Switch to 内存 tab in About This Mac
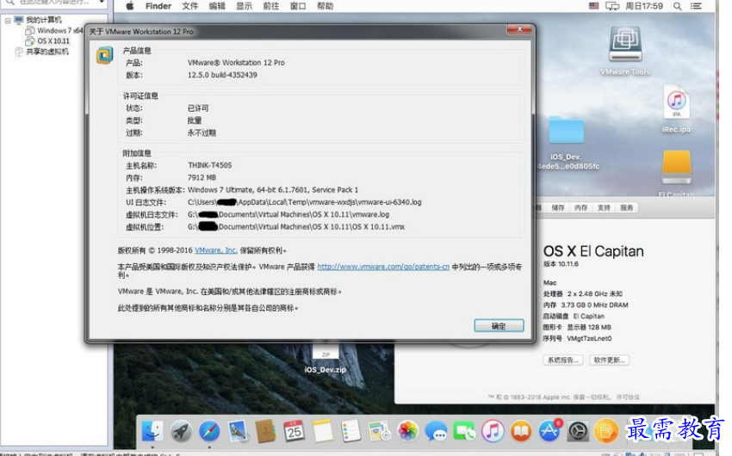 tap(580, 208)
